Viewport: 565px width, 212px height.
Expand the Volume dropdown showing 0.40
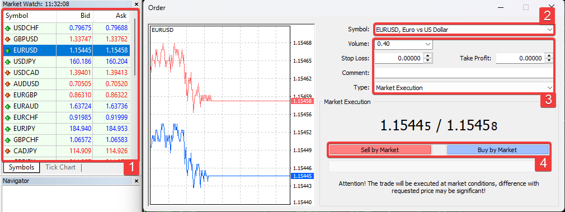point(428,44)
